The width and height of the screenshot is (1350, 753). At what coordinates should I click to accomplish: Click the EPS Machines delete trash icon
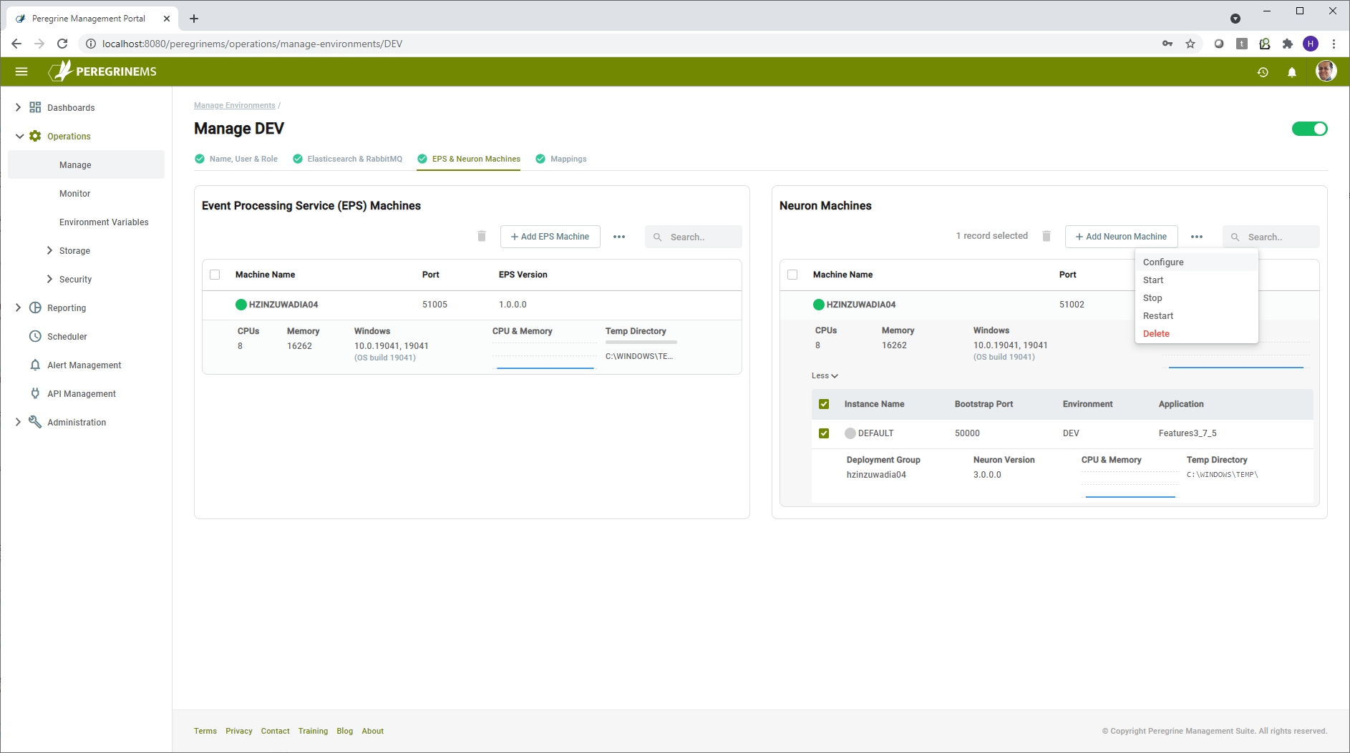coord(482,236)
